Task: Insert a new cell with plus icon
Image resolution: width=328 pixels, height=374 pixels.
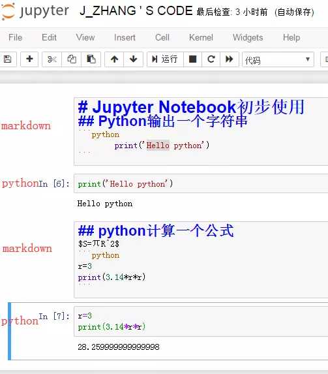Action: click(x=29, y=59)
